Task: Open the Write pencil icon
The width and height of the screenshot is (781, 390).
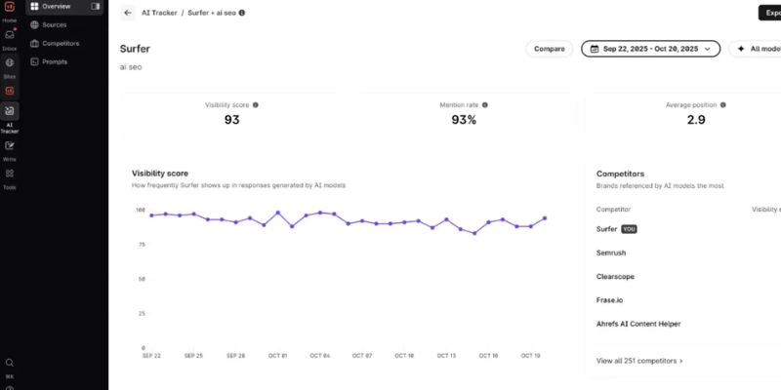Action: coord(9,145)
